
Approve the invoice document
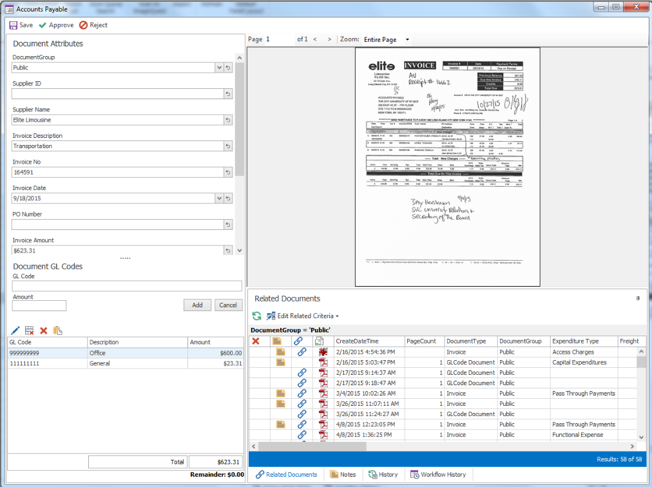pyautogui.click(x=56, y=25)
